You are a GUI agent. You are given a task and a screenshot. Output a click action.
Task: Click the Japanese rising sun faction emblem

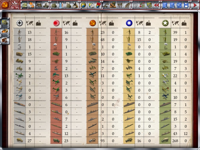pyautogui.click(x=56, y=23)
